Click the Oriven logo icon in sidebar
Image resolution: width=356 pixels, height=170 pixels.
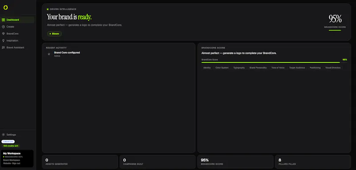click(x=6, y=8)
